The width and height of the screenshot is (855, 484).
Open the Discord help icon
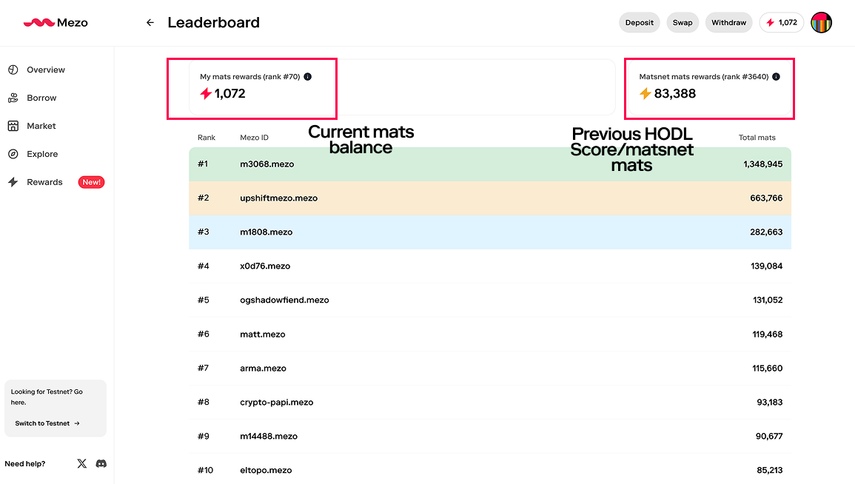pyautogui.click(x=101, y=463)
